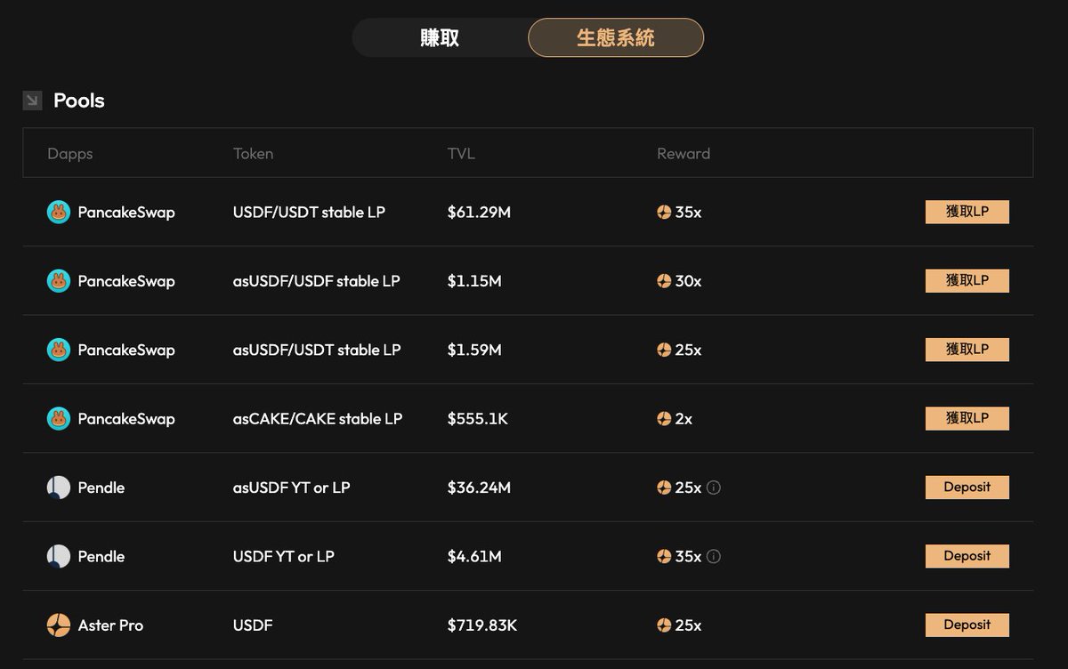Click the Pendle logo in asUSDF YT row

(58, 488)
